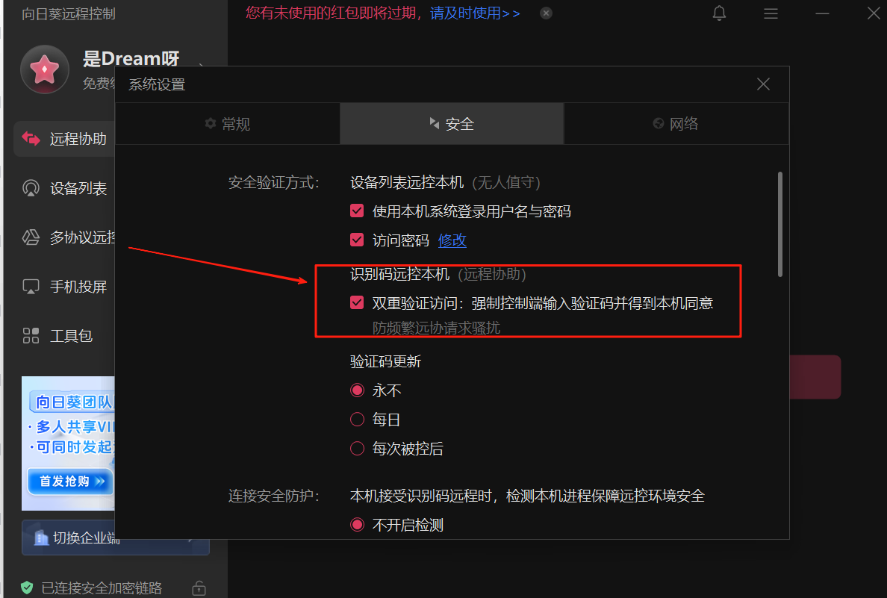
Task: Click the 修改 password link
Action: pyautogui.click(x=452, y=240)
